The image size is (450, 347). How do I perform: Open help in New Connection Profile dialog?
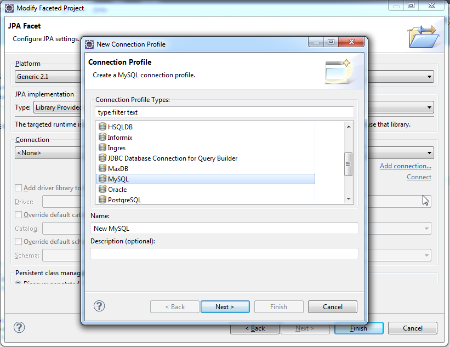(x=99, y=306)
